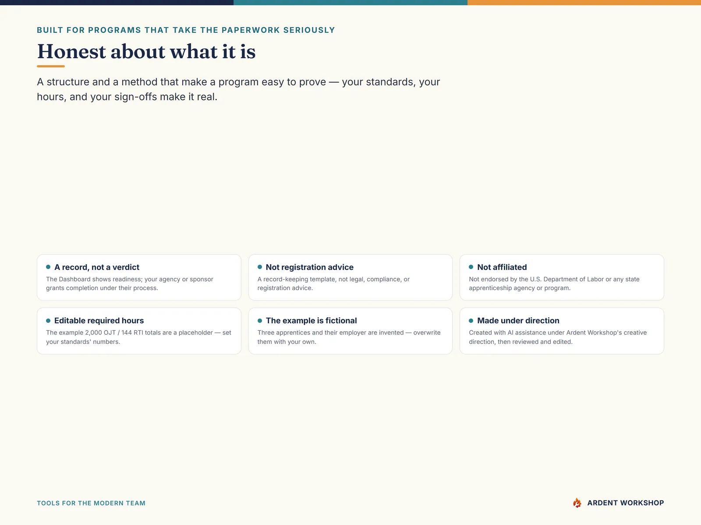This screenshot has width=701, height=525.
Task: Click the description 'A record-keeping template, not legal'
Action: [x=333, y=283]
